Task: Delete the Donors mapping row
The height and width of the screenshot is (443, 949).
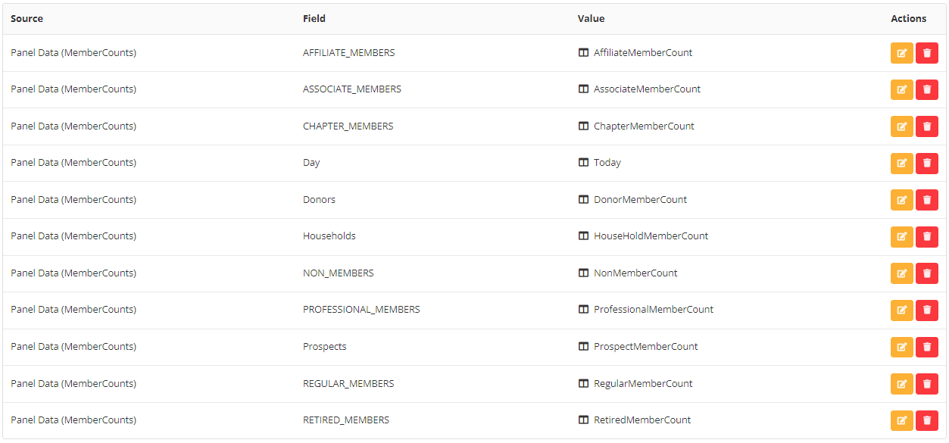Action: 926,200
